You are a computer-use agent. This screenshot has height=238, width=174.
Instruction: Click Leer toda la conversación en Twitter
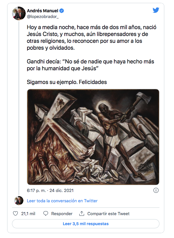pos(62,201)
